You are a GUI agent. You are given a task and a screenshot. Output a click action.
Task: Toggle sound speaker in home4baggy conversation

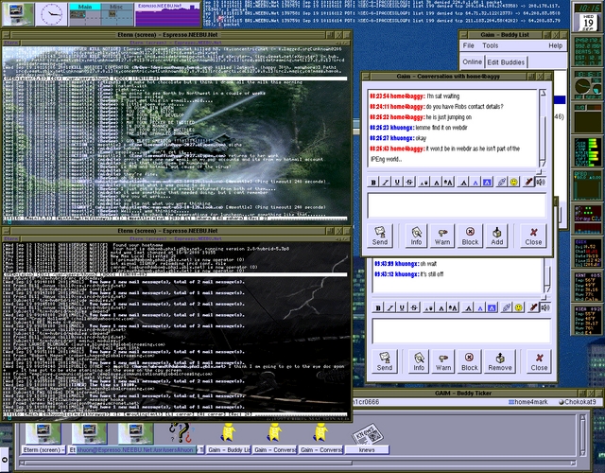(x=541, y=183)
